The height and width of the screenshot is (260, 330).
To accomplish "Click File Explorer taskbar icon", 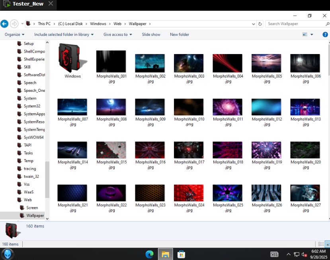I will point(166,254).
